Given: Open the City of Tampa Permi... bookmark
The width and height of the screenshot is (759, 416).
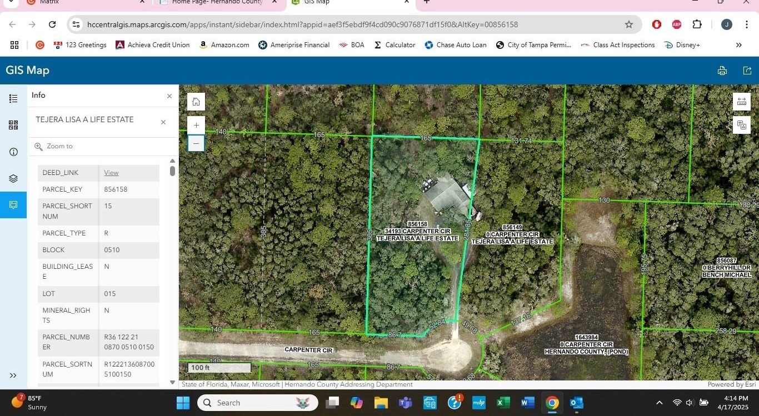Looking at the screenshot, I should click(x=533, y=45).
